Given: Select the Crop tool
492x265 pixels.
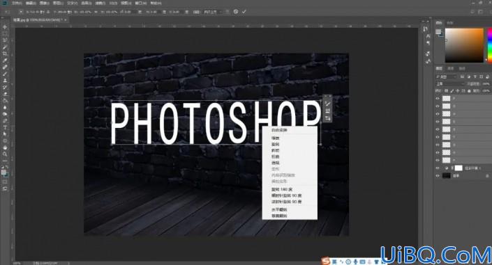Looking at the screenshot, I should [x=5, y=54].
